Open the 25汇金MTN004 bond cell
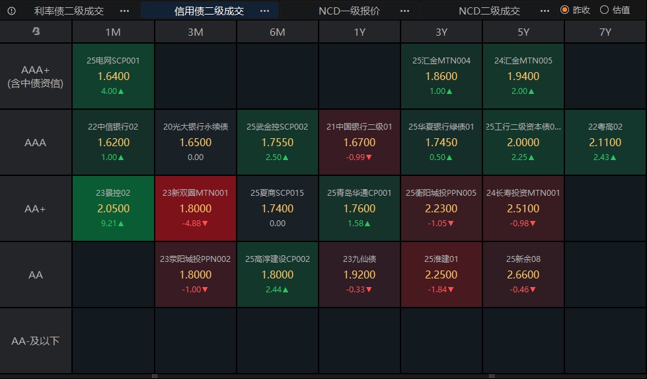The width and height of the screenshot is (647, 379). 441,76
